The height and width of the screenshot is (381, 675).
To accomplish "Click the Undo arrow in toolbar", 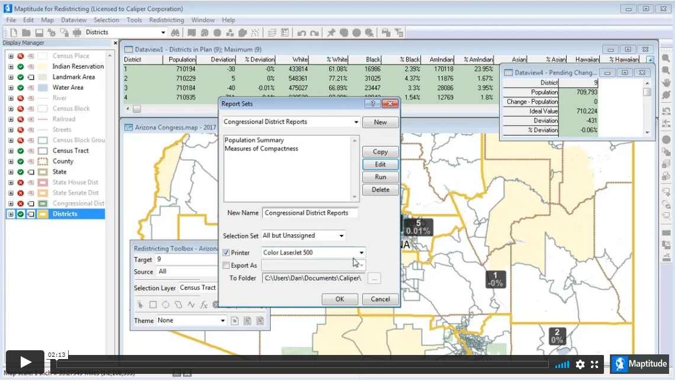I will pos(301,33).
